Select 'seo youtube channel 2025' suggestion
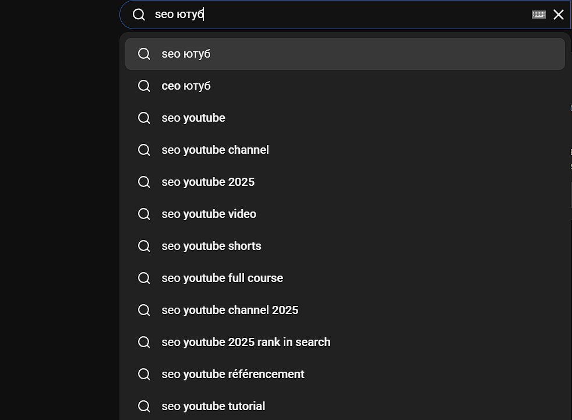Viewport: 572px width, 420px height. point(230,310)
